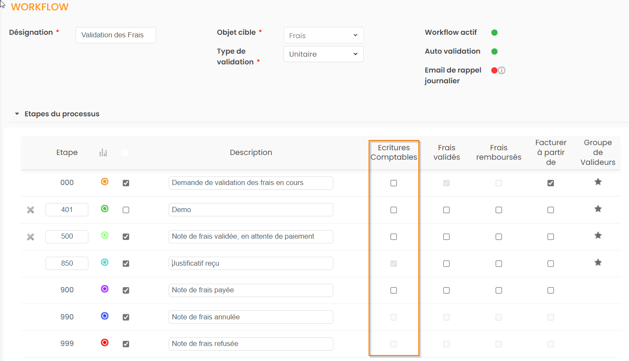Click the validator group star for step 000
Screen dimensions: 629x361
[598, 182]
